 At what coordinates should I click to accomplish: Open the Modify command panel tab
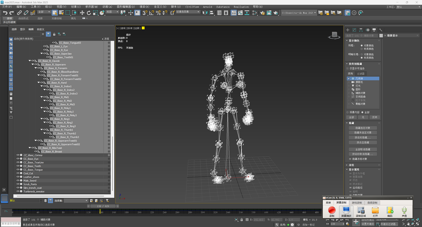pyautogui.click(x=354, y=30)
